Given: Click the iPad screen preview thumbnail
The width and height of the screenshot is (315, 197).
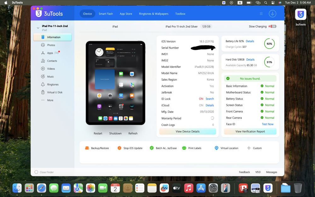Looking at the screenshot, I should click(x=116, y=83).
